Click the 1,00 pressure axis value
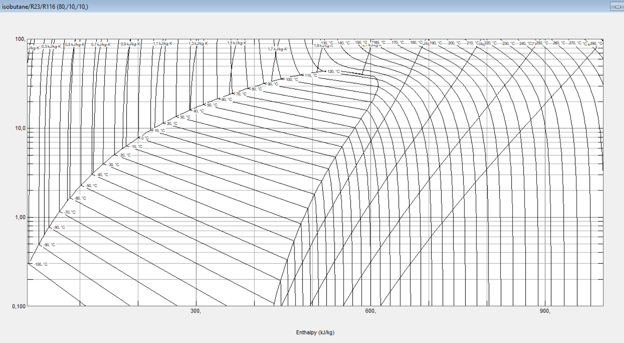 click(20, 217)
